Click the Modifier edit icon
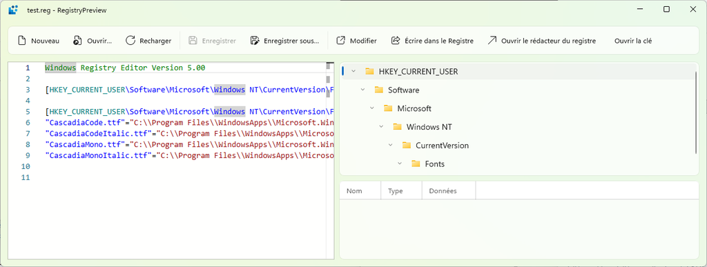 click(x=341, y=41)
